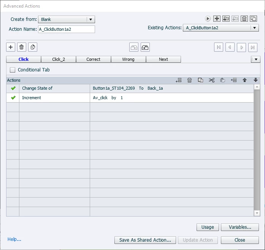Duplicate the decision tab icon
This screenshot has height=250, width=265.
(x=33, y=47)
